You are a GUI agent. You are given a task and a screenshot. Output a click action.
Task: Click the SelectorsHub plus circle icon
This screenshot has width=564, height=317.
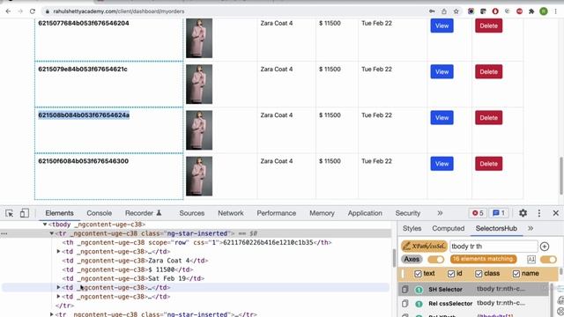545,247
